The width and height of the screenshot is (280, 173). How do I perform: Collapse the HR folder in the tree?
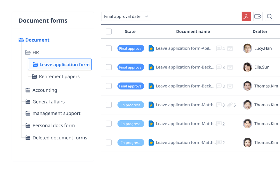[28, 52]
